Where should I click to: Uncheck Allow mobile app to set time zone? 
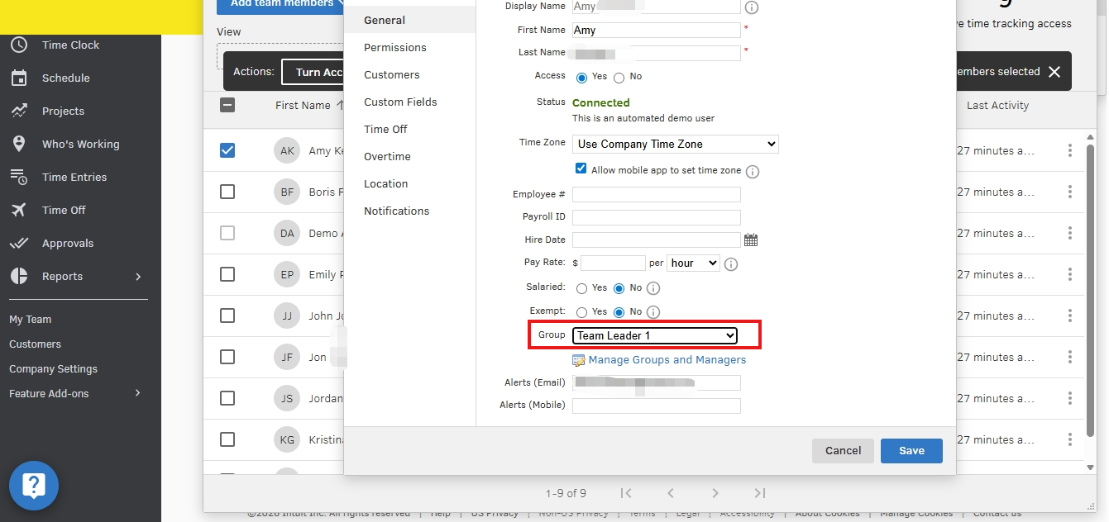click(581, 169)
